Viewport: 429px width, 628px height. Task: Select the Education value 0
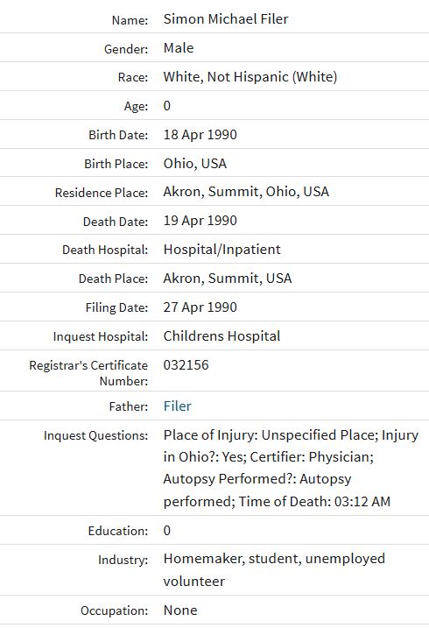tap(167, 530)
